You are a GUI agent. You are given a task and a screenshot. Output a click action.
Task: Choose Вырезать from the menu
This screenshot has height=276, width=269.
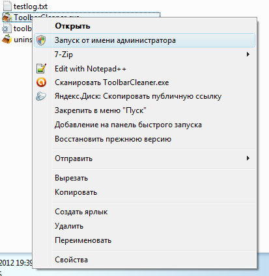click(145, 178)
